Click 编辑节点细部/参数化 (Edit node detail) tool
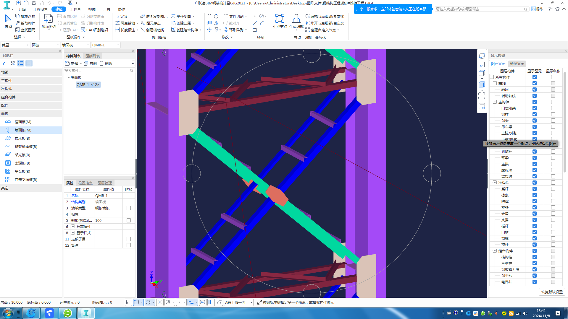 coord(325,16)
